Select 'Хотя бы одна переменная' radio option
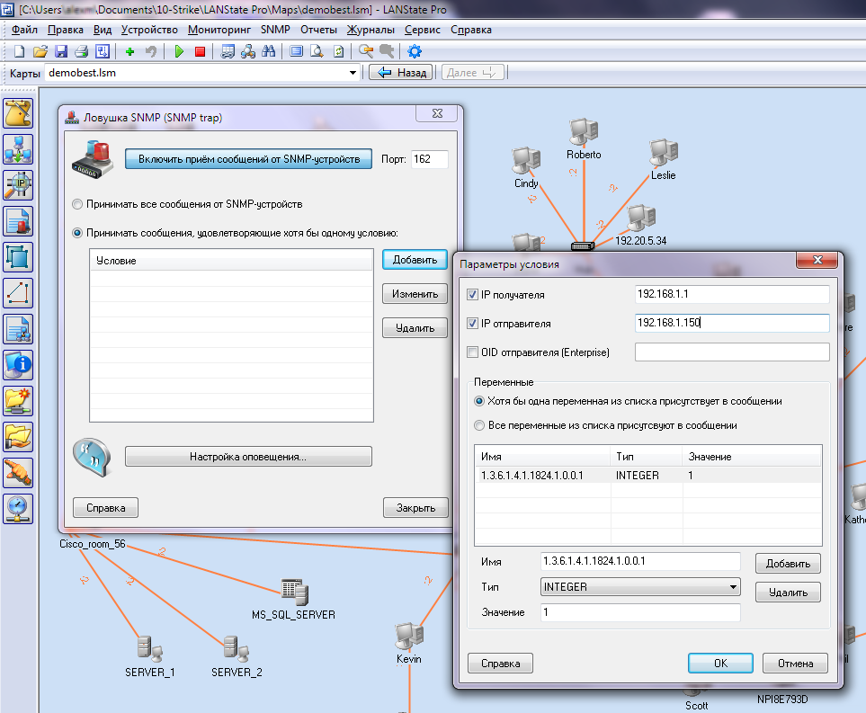 click(x=479, y=402)
